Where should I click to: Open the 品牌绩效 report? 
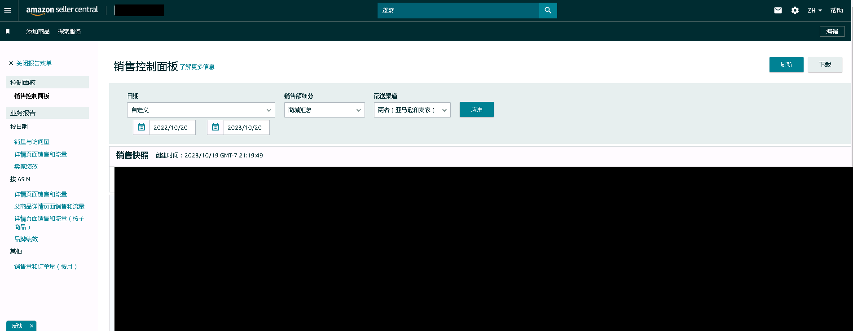[26, 239]
